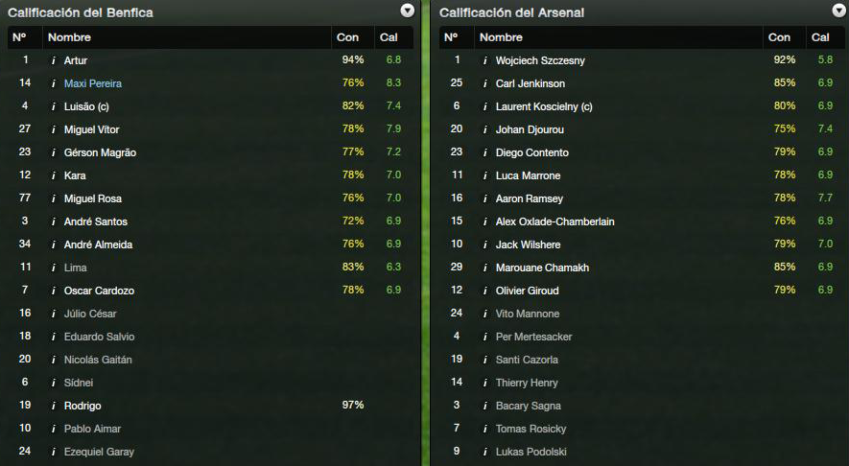
Task: Select Luisão (c) player name
Action: click(x=86, y=106)
